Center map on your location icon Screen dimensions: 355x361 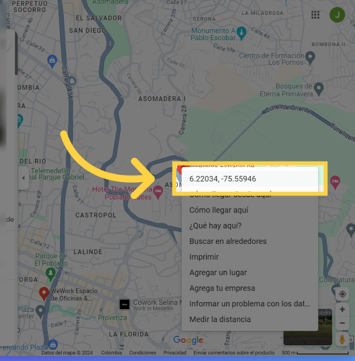pos(343,294)
